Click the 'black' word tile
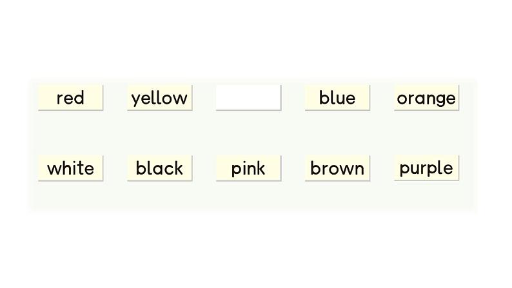Screen dimensions: 512x288 (x=160, y=168)
